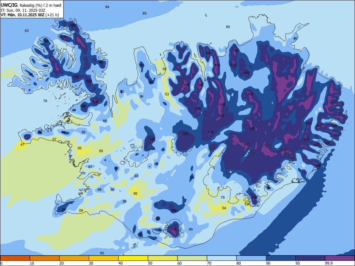Screen dimensions: 355x266
Task: Click the '95' legend scale label
Action: pyautogui.click(x=298, y=263)
